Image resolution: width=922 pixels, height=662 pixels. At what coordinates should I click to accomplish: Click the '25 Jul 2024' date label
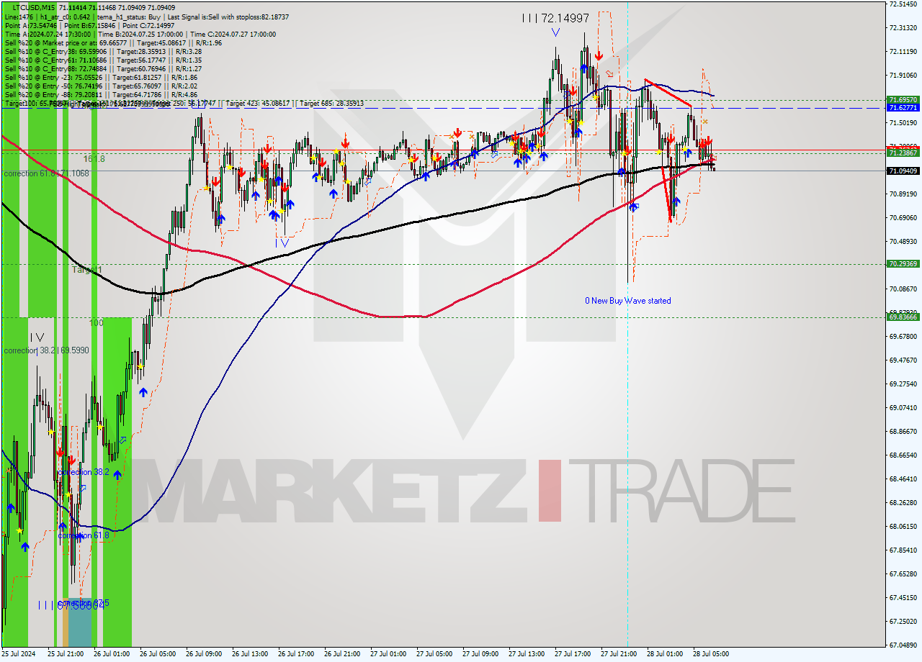[19, 654]
